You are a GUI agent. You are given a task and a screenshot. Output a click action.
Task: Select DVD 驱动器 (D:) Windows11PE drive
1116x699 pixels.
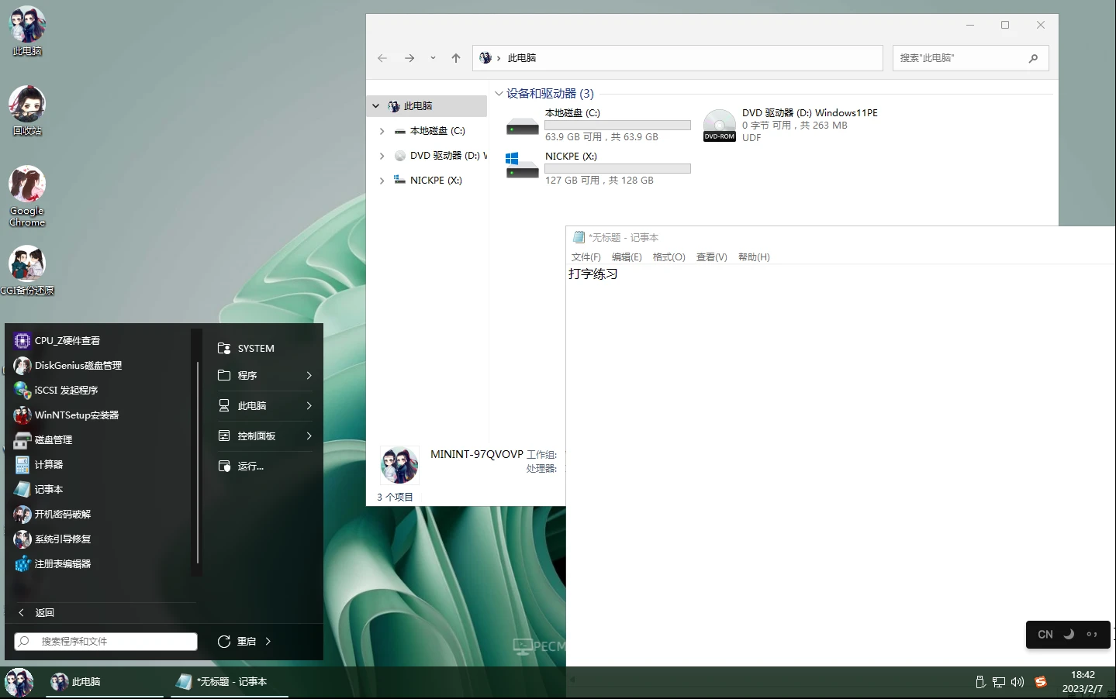[x=791, y=125]
